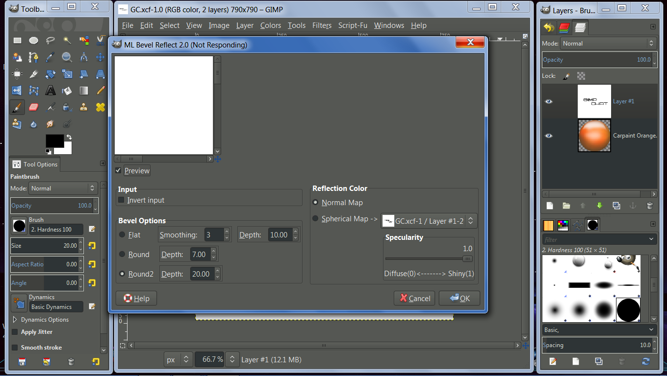Image resolution: width=667 pixels, height=376 pixels.
Task: Open the Colors menu
Action: pos(271,25)
